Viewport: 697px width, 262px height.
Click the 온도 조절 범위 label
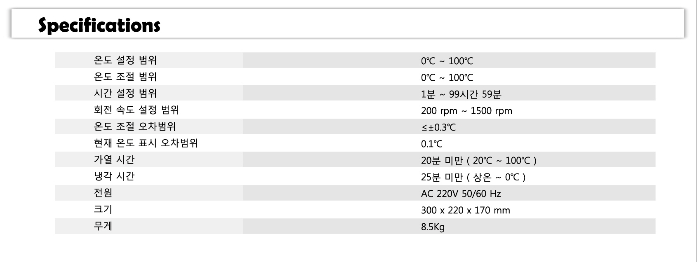click(125, 77)
